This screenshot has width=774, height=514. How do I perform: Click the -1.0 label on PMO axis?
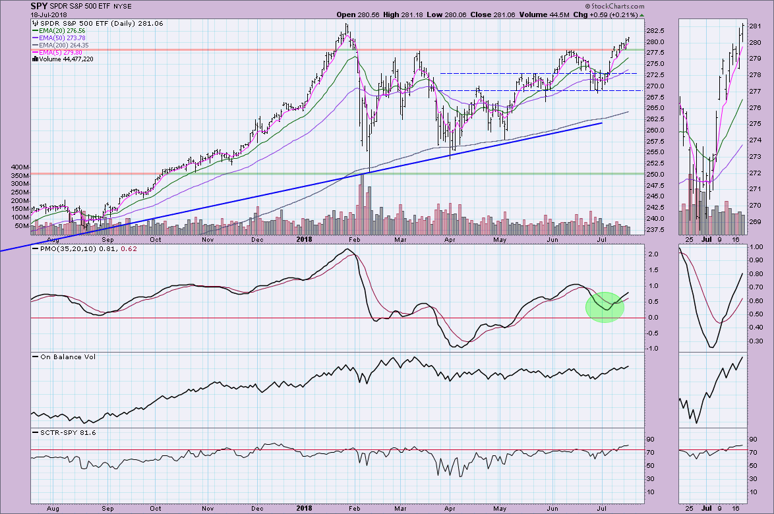tap(653, 348)
